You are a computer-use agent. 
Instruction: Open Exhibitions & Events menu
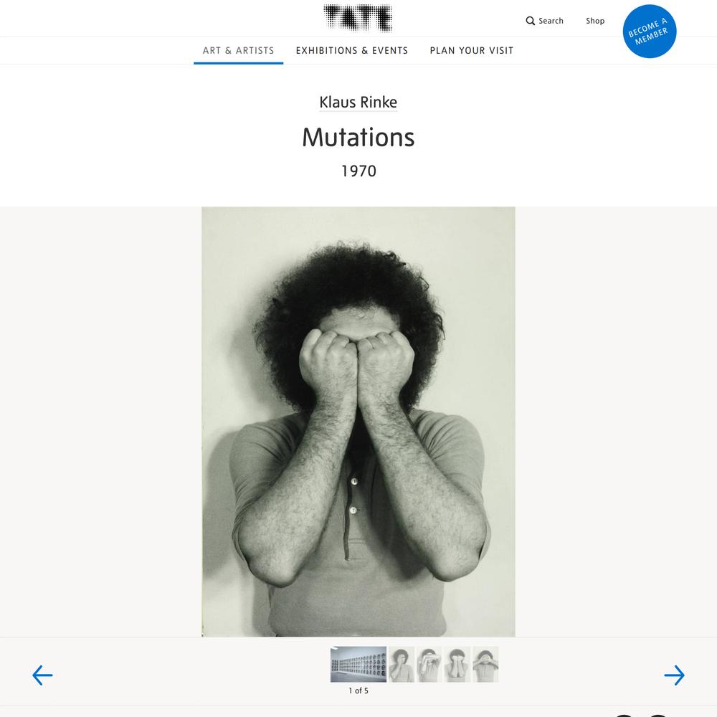[351, 50]
